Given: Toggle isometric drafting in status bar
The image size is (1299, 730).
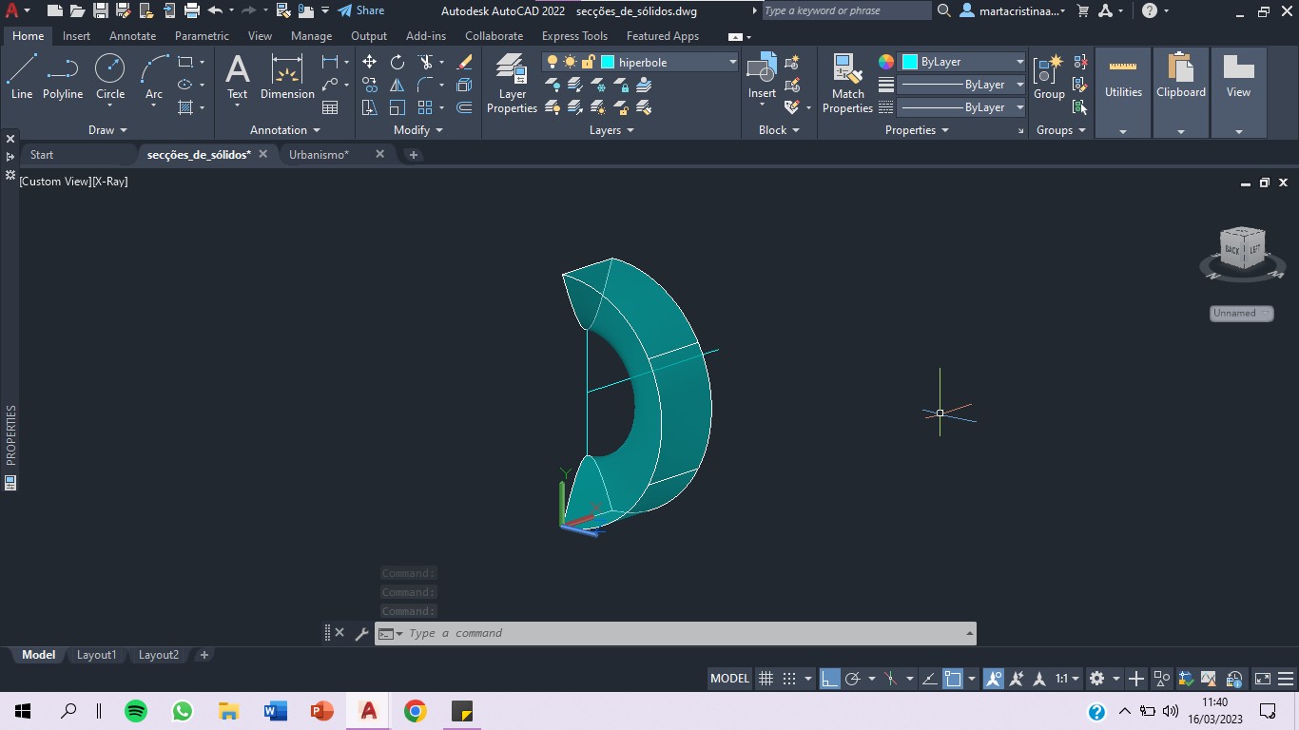Looking at the screenshot, I should 891,679.
